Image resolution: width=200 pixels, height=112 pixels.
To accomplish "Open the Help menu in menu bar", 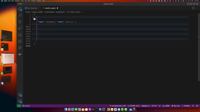I will click(x=43, y=1).
